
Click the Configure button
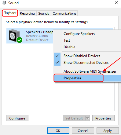pyautogui.click(x=17, y=118)
